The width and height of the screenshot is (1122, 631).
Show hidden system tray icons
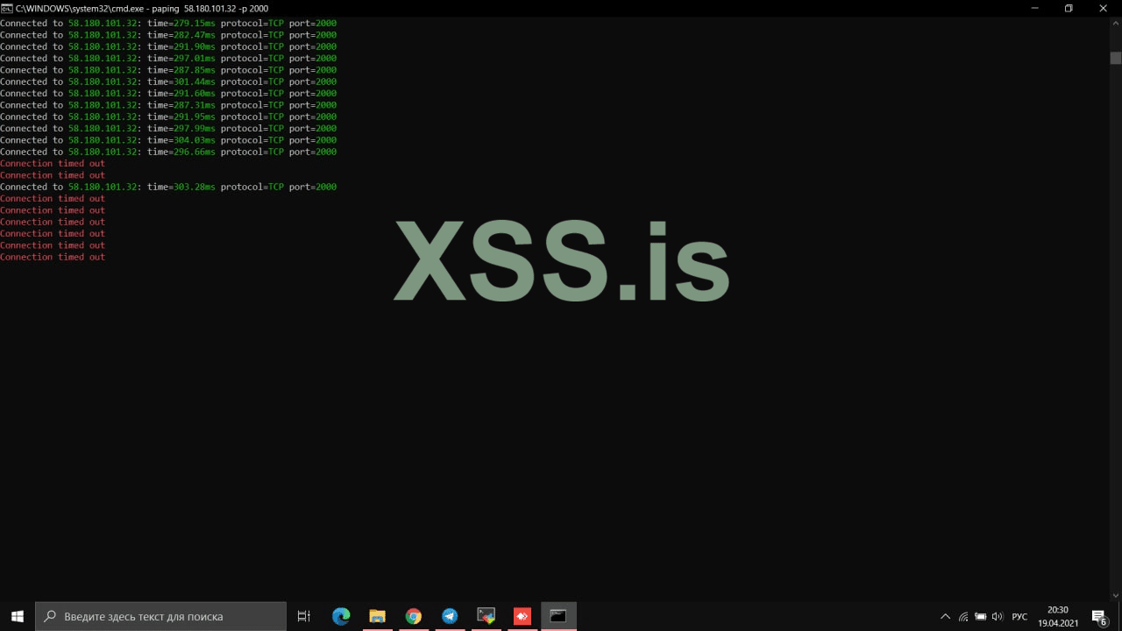point(945,617)
